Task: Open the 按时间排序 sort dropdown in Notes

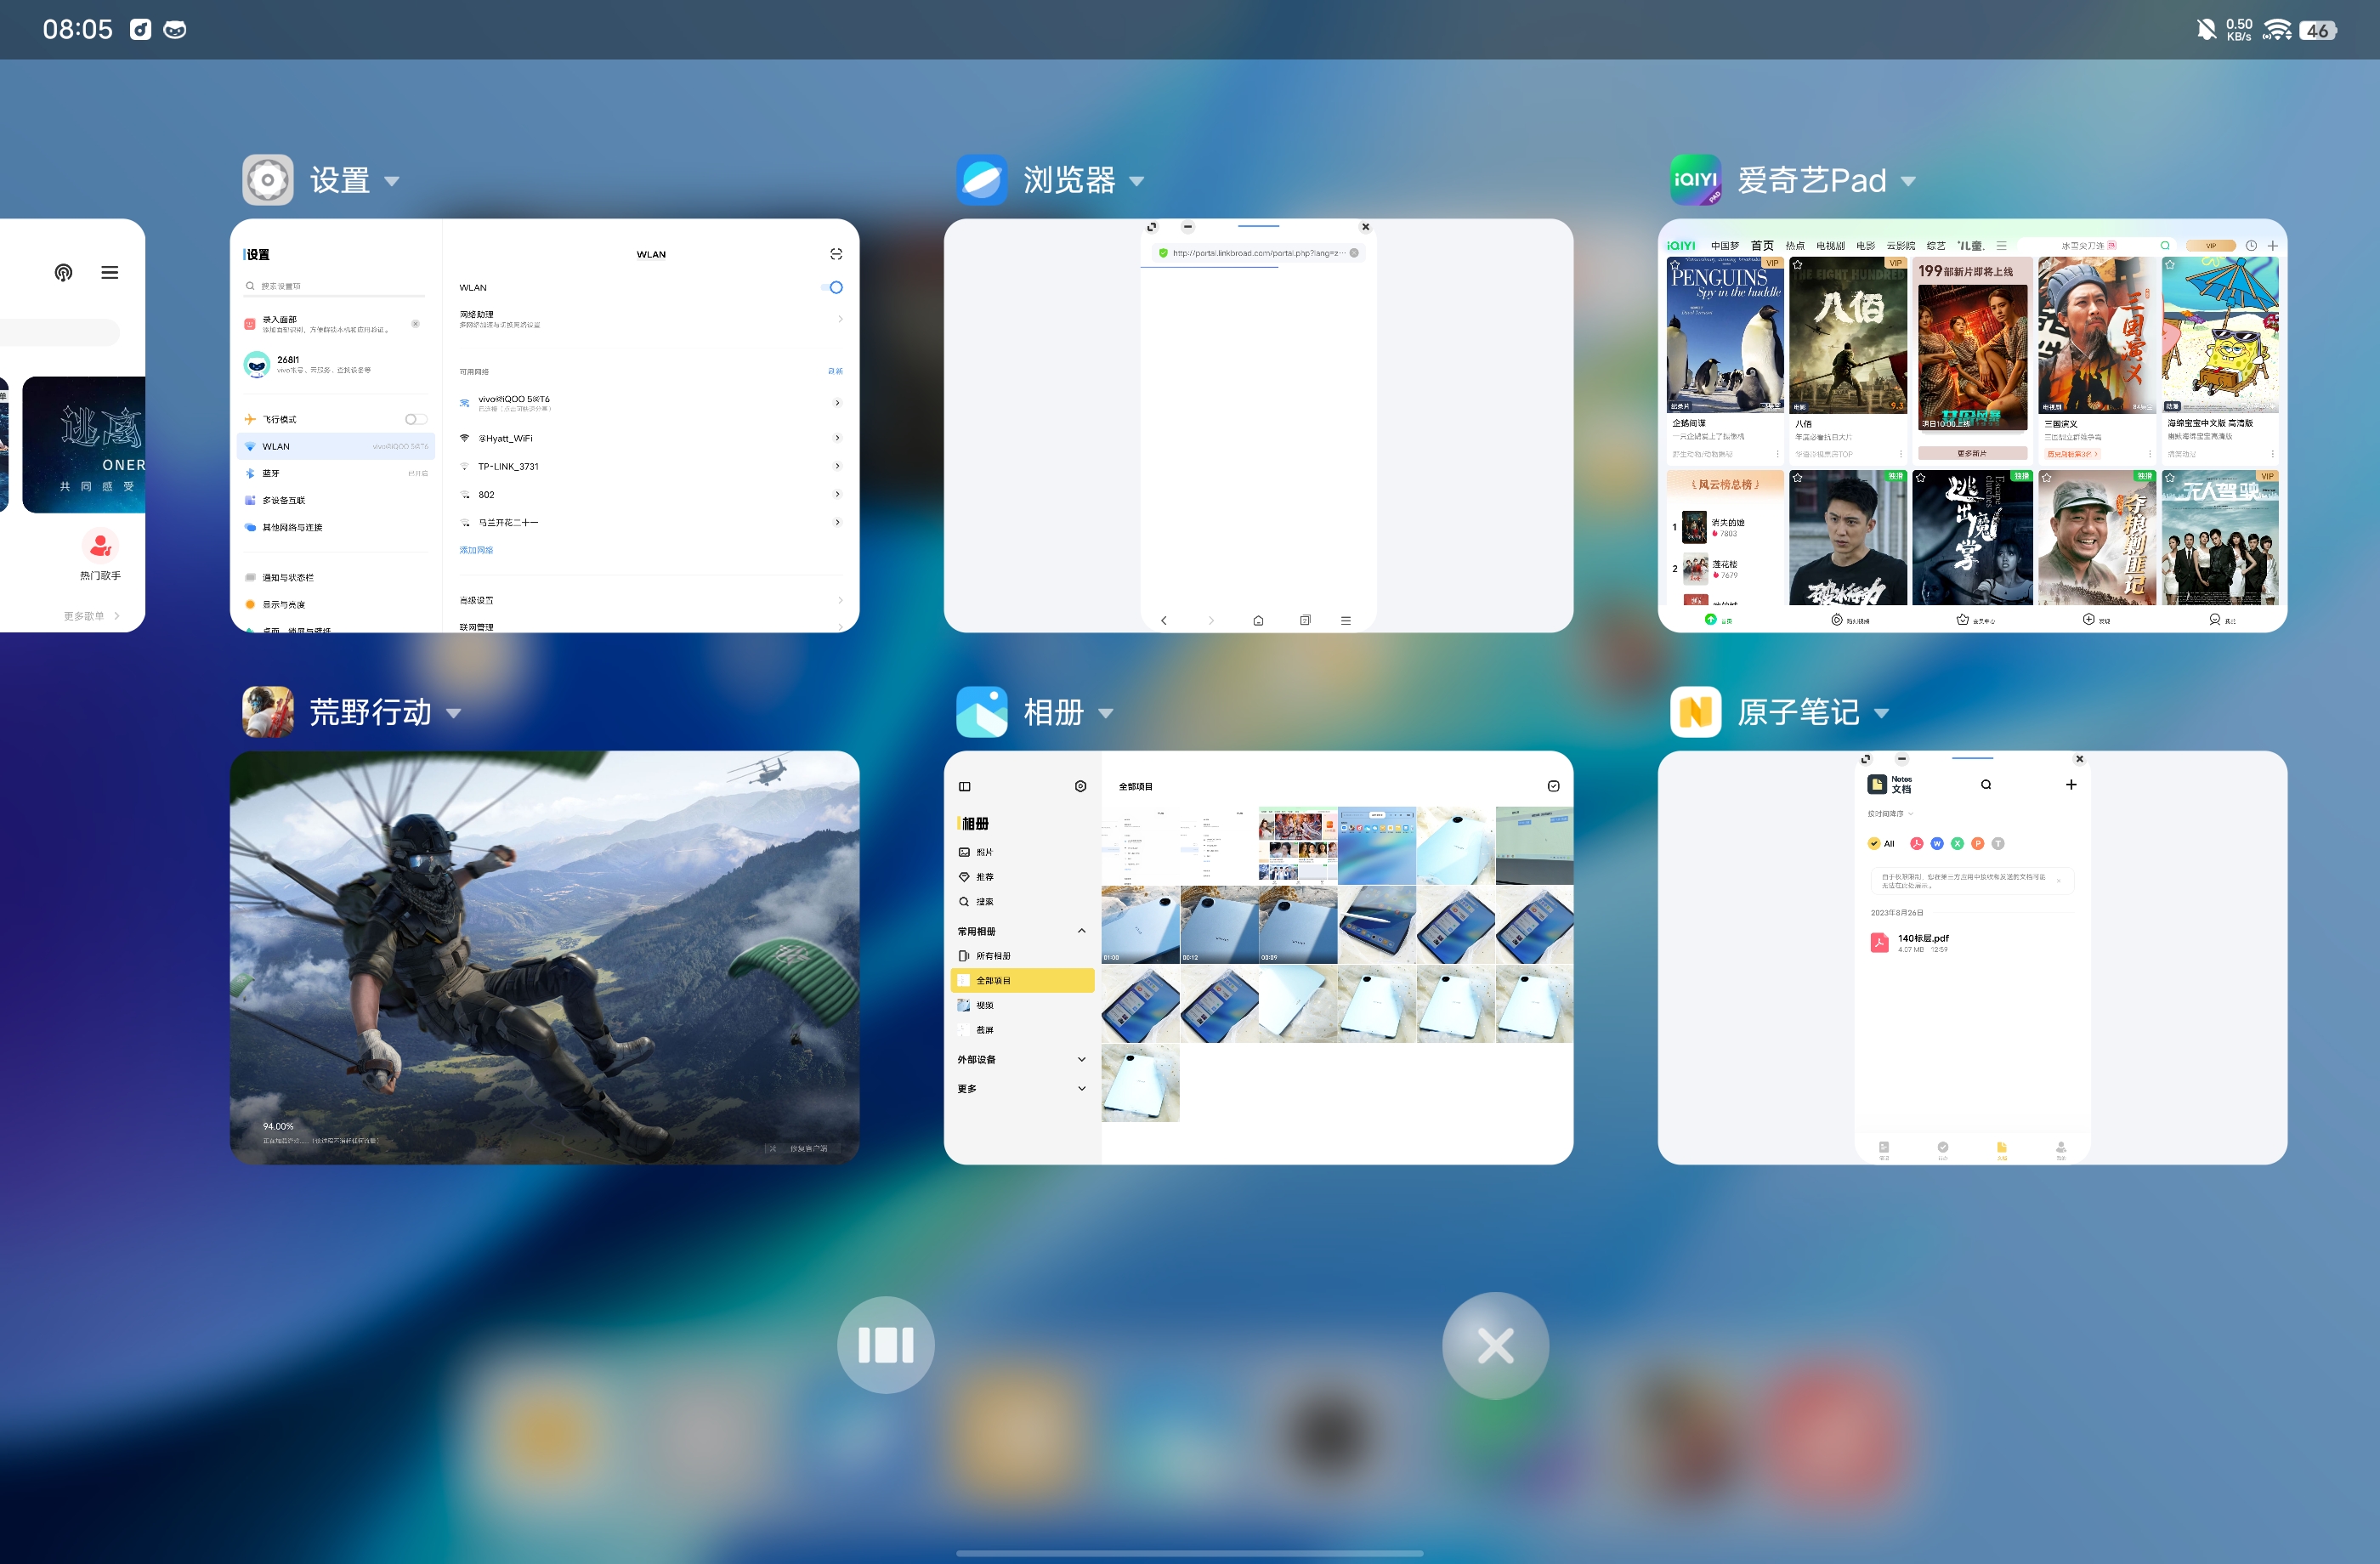Action: coord(1890,814)
